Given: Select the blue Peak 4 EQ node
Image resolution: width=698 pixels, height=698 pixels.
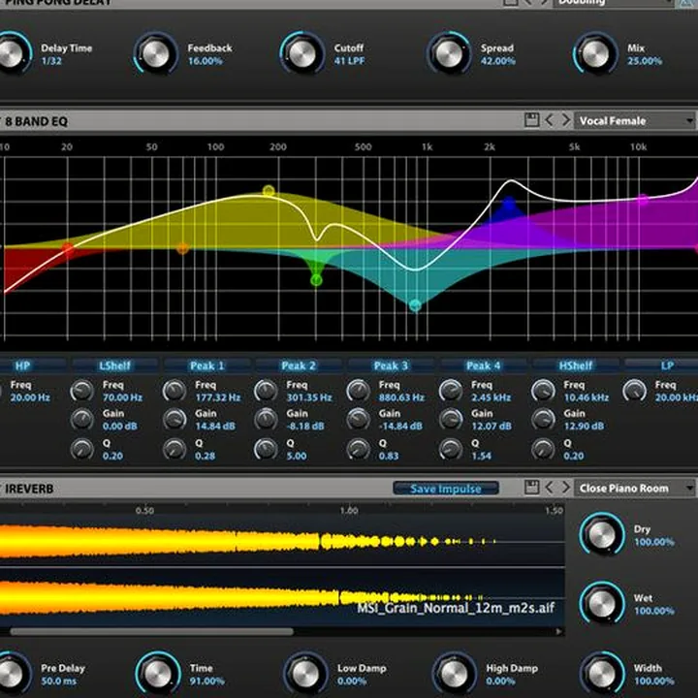Looking at the screenshot, I should point(508,205).
